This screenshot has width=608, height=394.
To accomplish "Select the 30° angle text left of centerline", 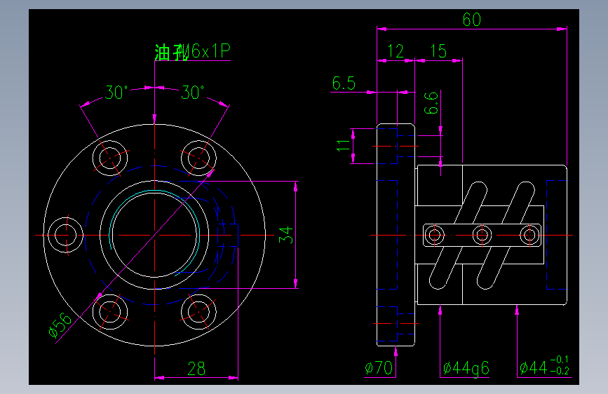I will pyautogui.click(x=116, y=93).
